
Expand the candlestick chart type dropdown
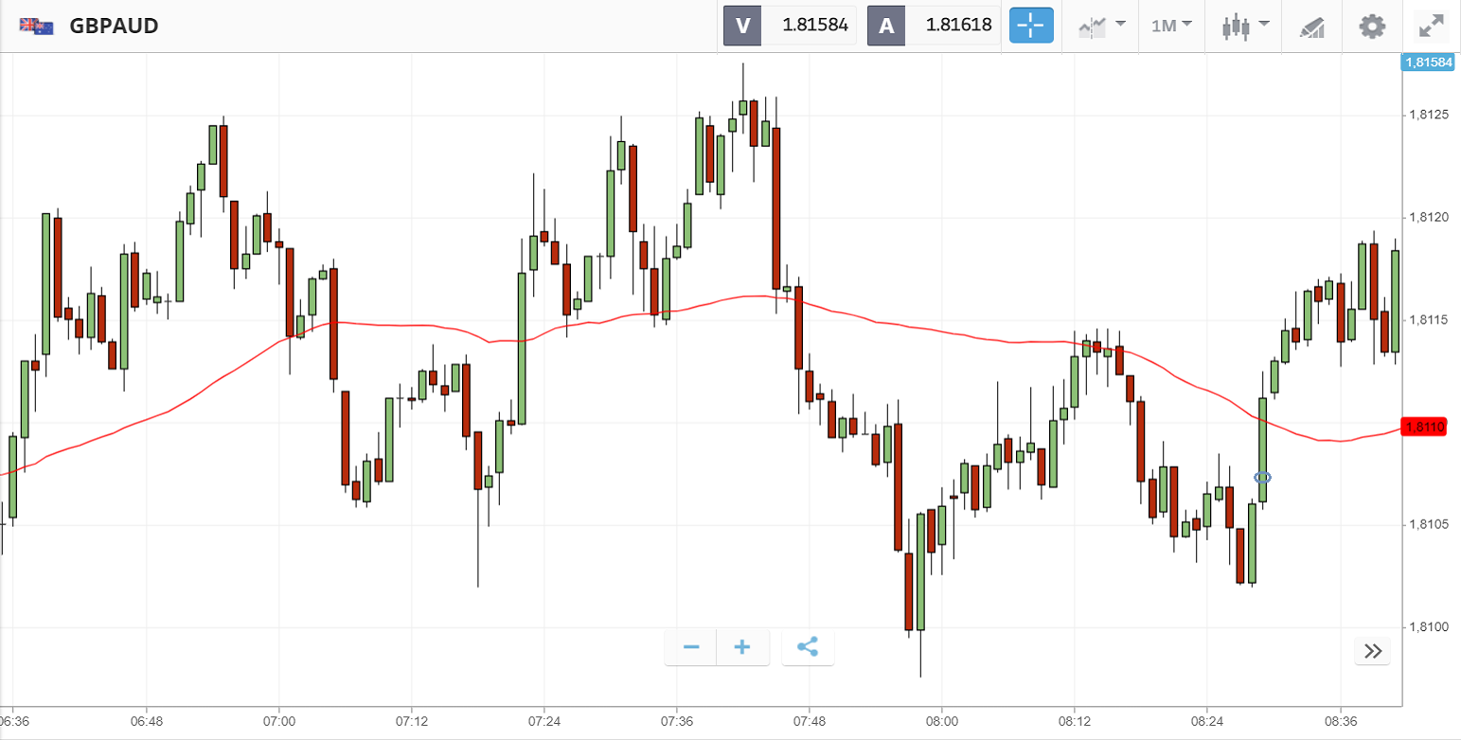(1244, 26)
